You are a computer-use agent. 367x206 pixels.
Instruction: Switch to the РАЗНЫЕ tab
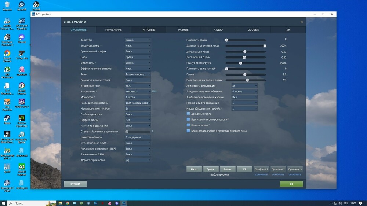point(183,30)
